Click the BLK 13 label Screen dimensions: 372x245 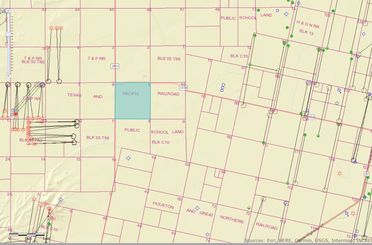pos(306,32)
